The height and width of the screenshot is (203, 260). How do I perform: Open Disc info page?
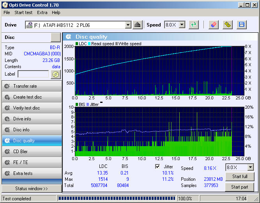tap(32, 130)
